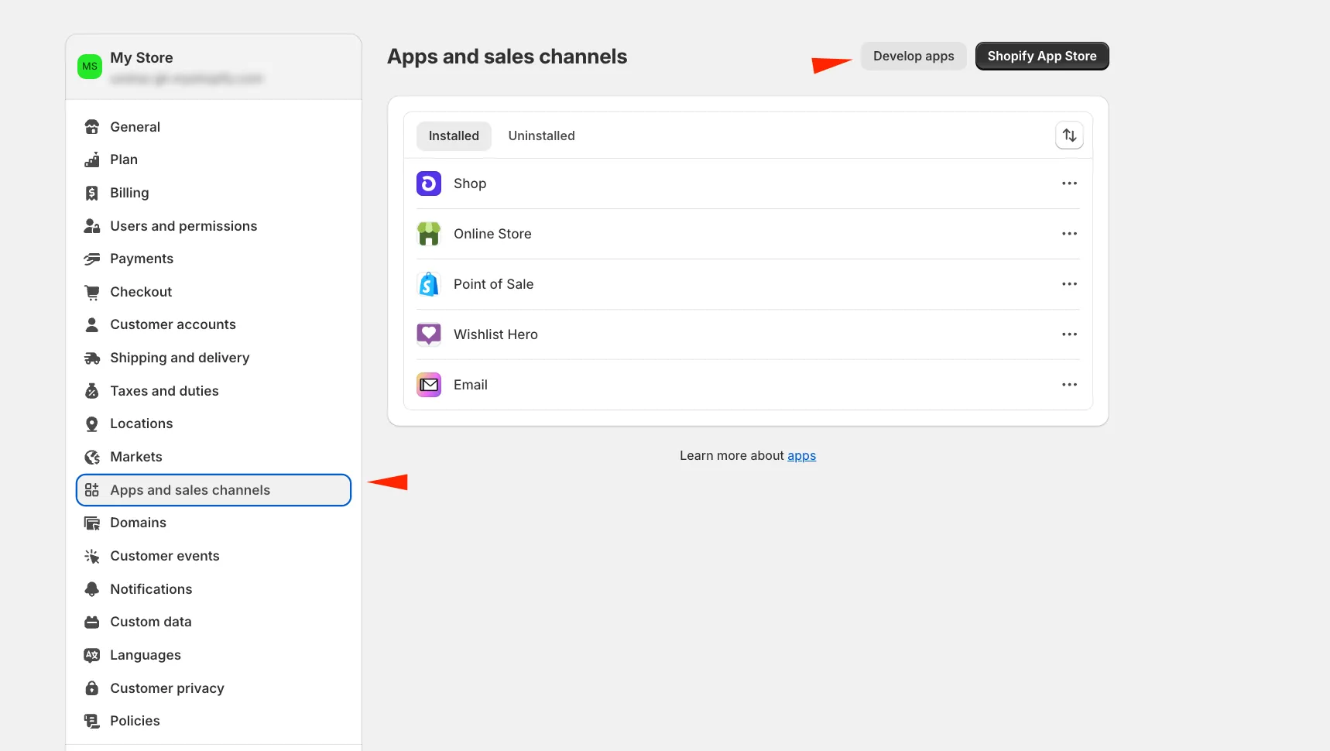Click the Languages icon in sidebar
Image resolution: width=1330 pixels, height=751 pixels.
click(92, 655)
